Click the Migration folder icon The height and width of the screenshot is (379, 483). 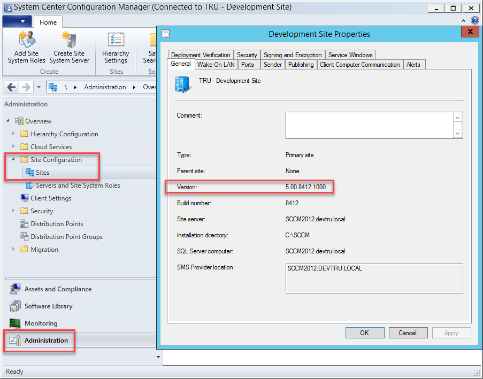coord(24,250)
